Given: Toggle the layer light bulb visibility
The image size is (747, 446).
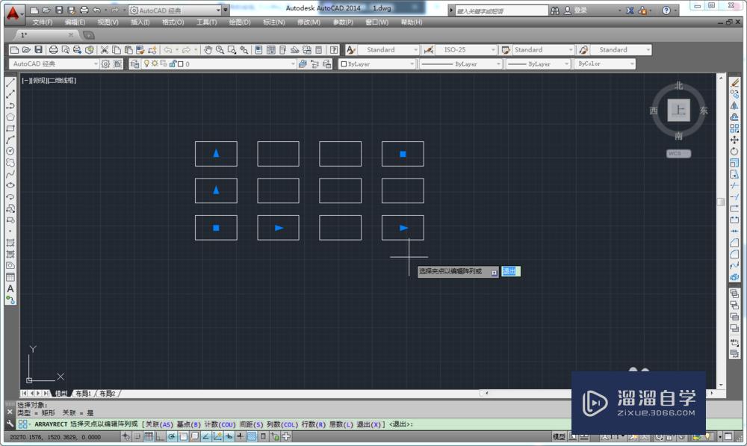Looking at the screenshot, I should pyautogui.click(x=146, y=64).
